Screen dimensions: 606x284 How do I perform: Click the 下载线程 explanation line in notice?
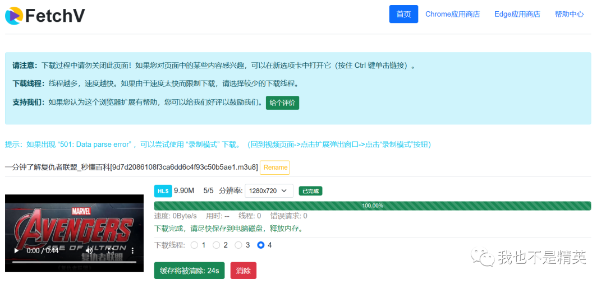click(156, 83)
